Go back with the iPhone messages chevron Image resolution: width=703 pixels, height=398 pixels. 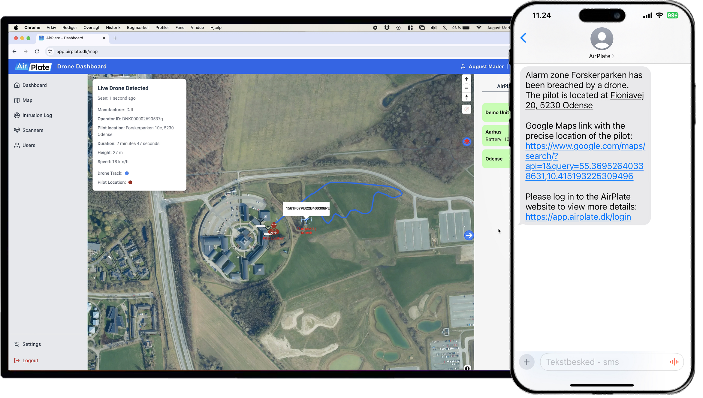point(523,38)
